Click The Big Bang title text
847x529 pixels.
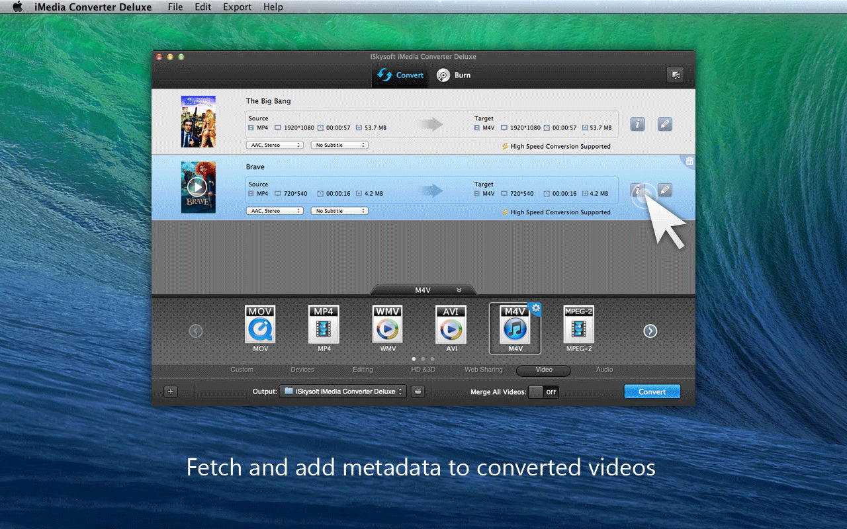click(268, 101)
